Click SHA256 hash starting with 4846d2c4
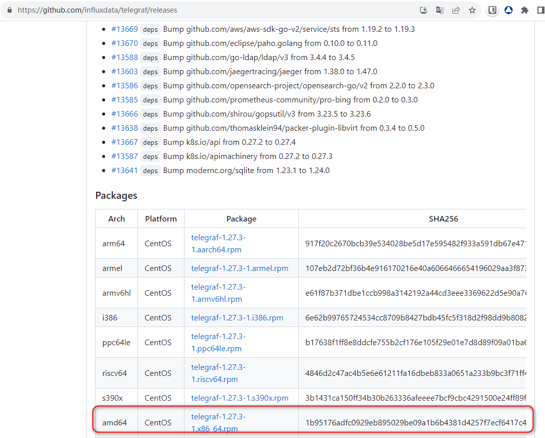 pos(416,373)
